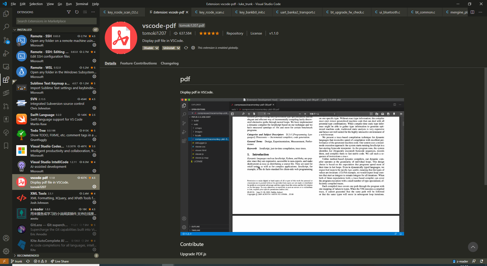The width and height of the screenshot is (487, 266).
Task: Open the License link
Action: click(256, 33)
